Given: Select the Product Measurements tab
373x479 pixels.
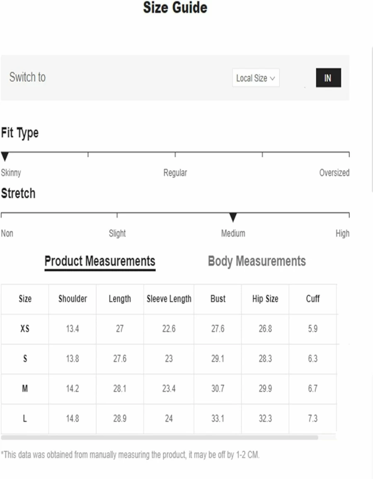Looking at the screenshot, I should pyautogui.click(x=100, y=262).
